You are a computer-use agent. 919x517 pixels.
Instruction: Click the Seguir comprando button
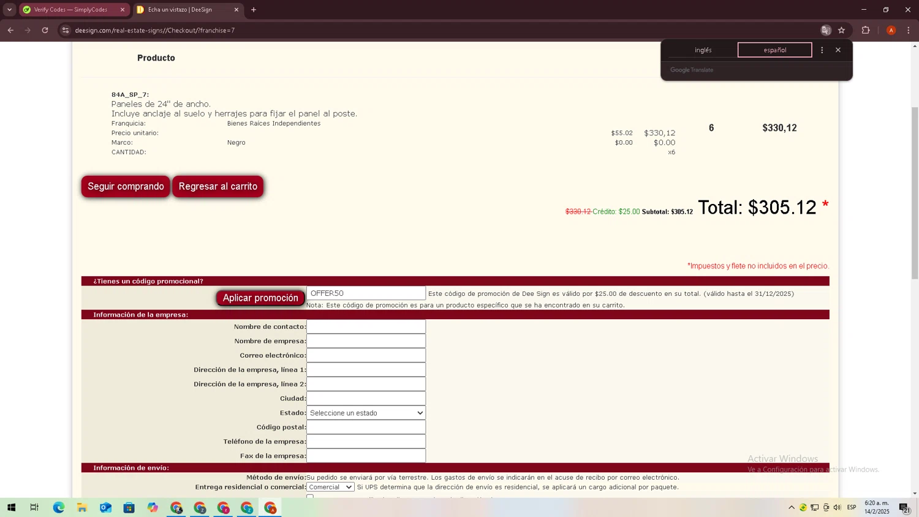coord(126,186)
